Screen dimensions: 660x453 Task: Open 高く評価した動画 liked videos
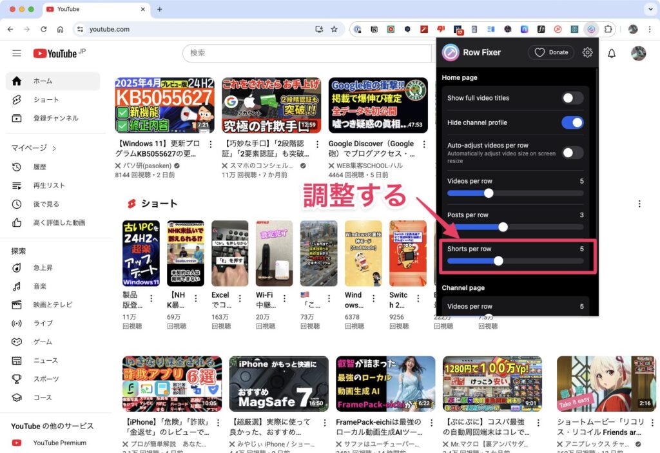pyautogui.click(x=53, y=223)
